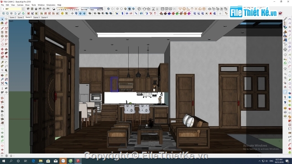Viewport: 292px width, 164px height.
Task: Adjust the shadow date month slider
Action: click(68, 9)
